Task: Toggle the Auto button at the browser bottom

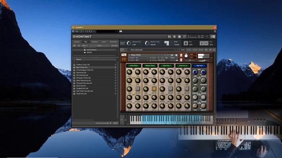Action: (115, 123)
